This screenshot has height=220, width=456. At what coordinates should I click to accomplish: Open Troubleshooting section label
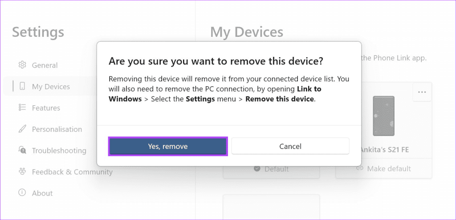click(59, 151)
